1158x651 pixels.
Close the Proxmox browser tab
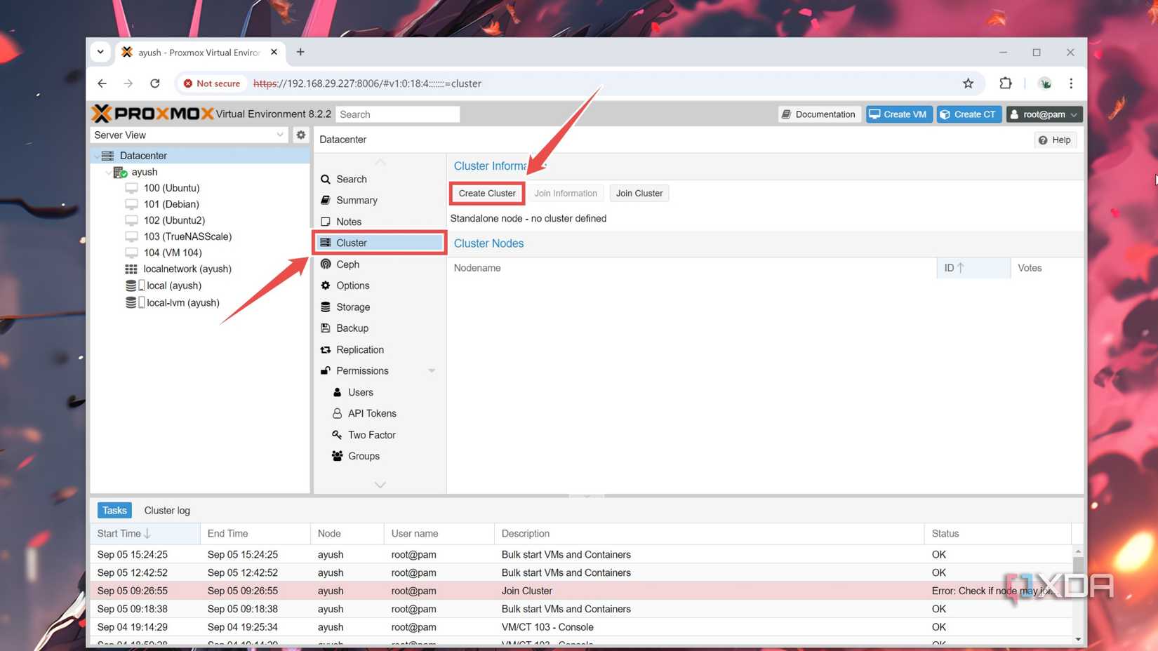point(274,52)
